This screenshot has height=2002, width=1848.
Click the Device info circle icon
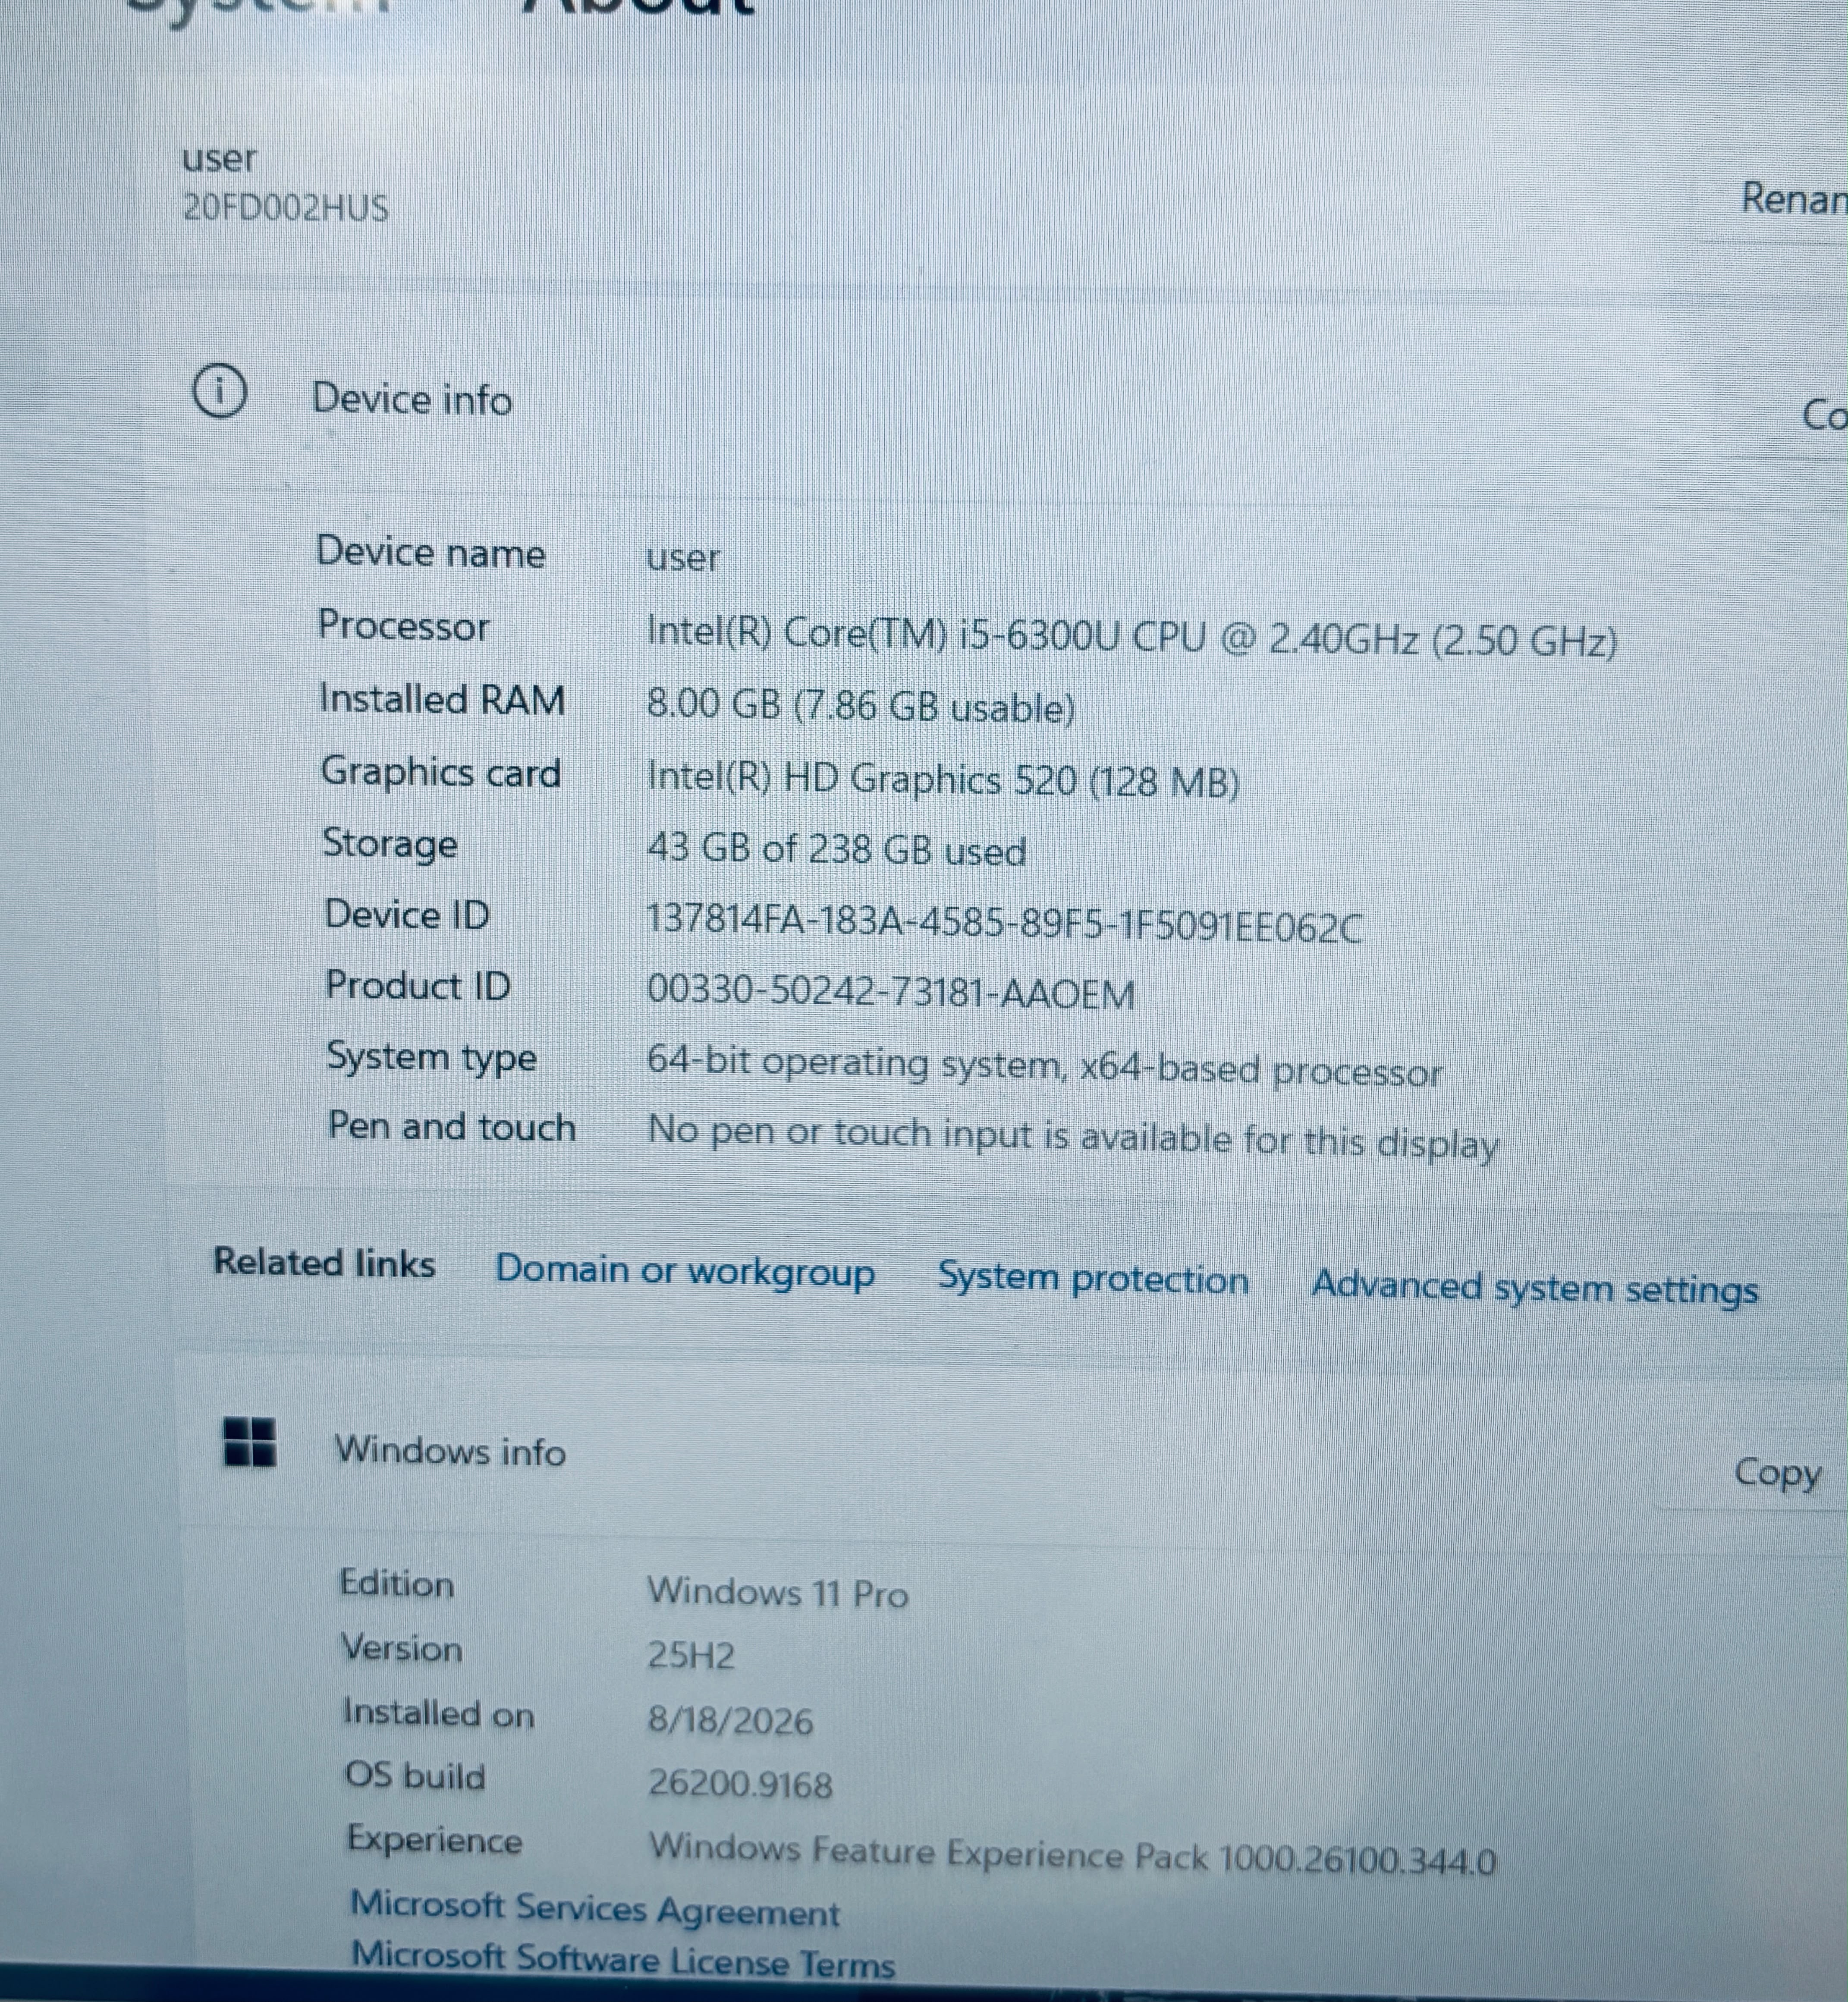(x=219, y=391)
